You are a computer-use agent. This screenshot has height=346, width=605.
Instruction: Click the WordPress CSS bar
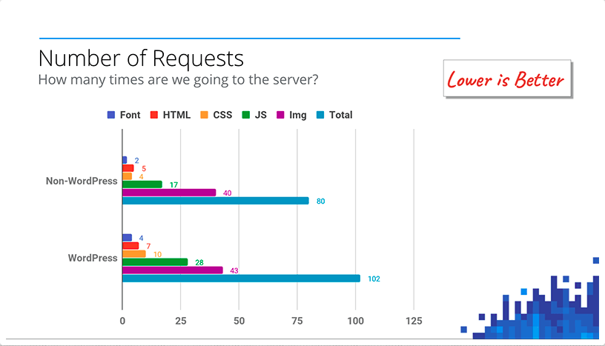(134, 254)
